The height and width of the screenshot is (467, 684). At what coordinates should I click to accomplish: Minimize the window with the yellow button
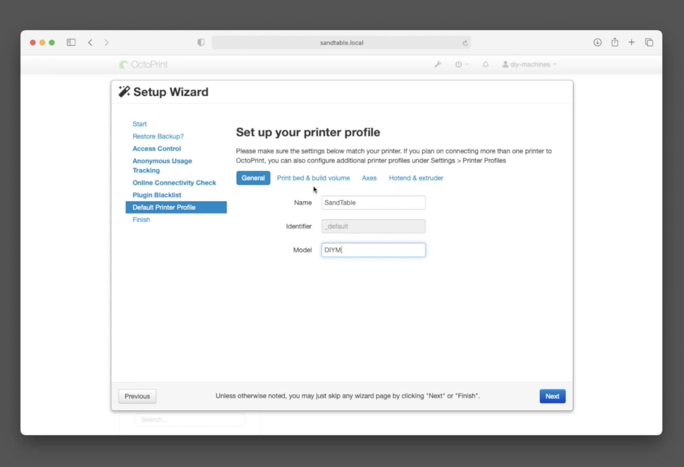click(x=42, y=42)
